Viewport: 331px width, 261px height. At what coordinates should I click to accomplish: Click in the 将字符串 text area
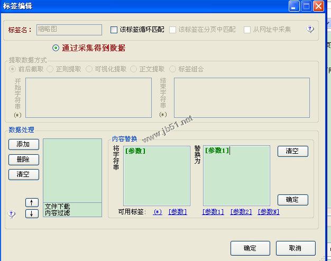pyautogui.click(x=157, y=175)
